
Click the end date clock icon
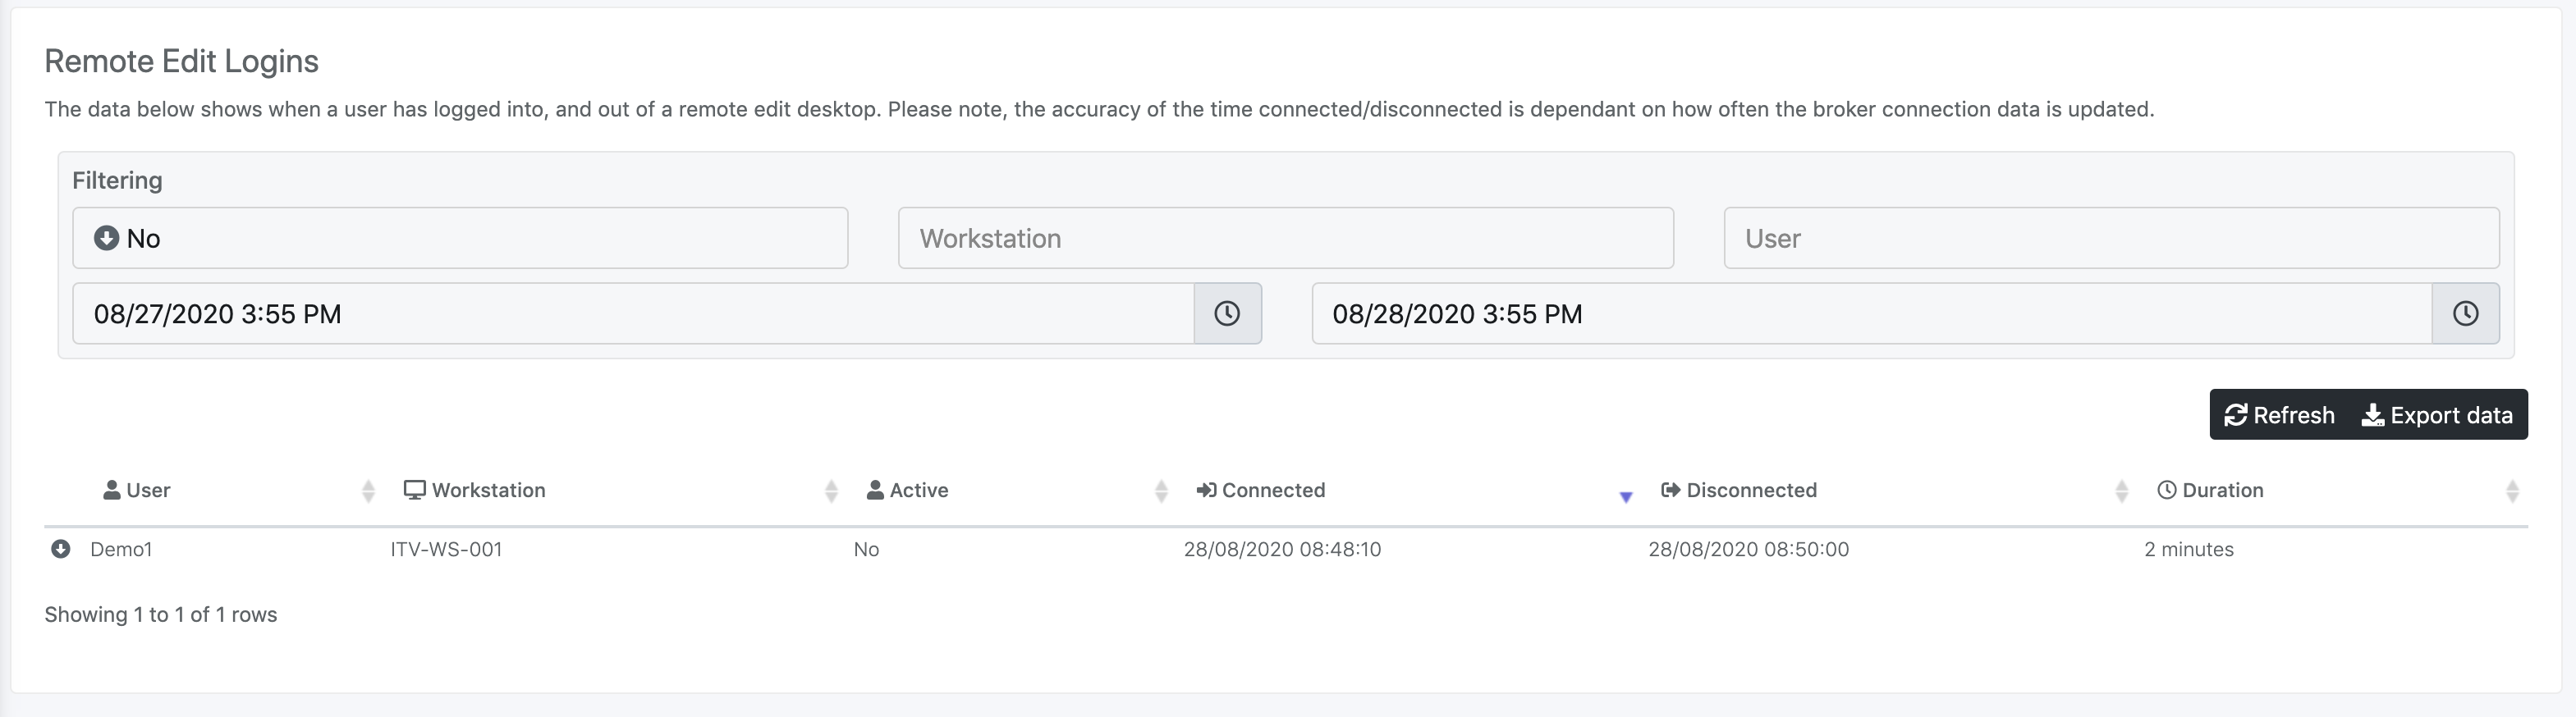[x=2465, y=314]
